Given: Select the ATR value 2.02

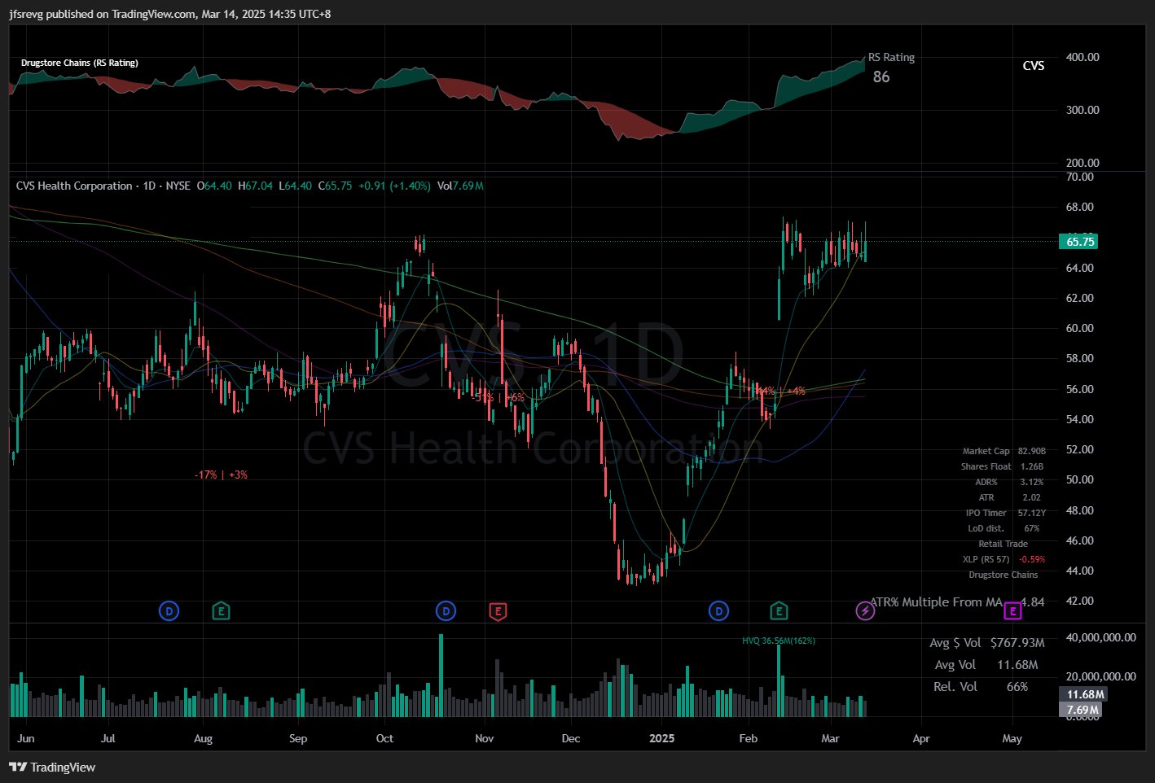Looking at the screenshot, I should [1031, 497].
